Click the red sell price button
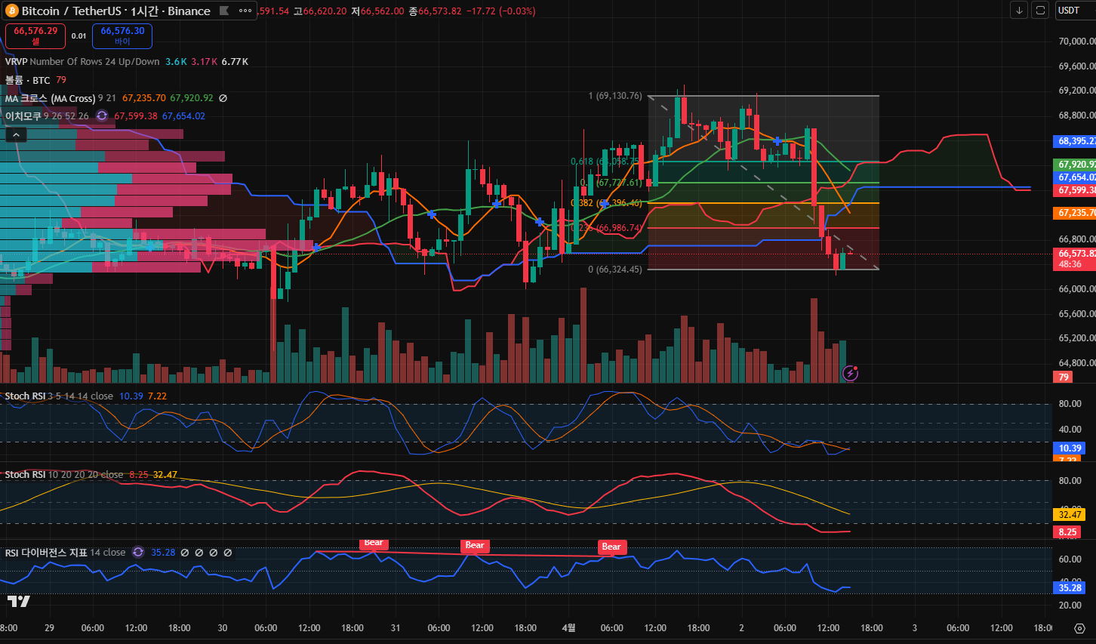 point(35,35)
